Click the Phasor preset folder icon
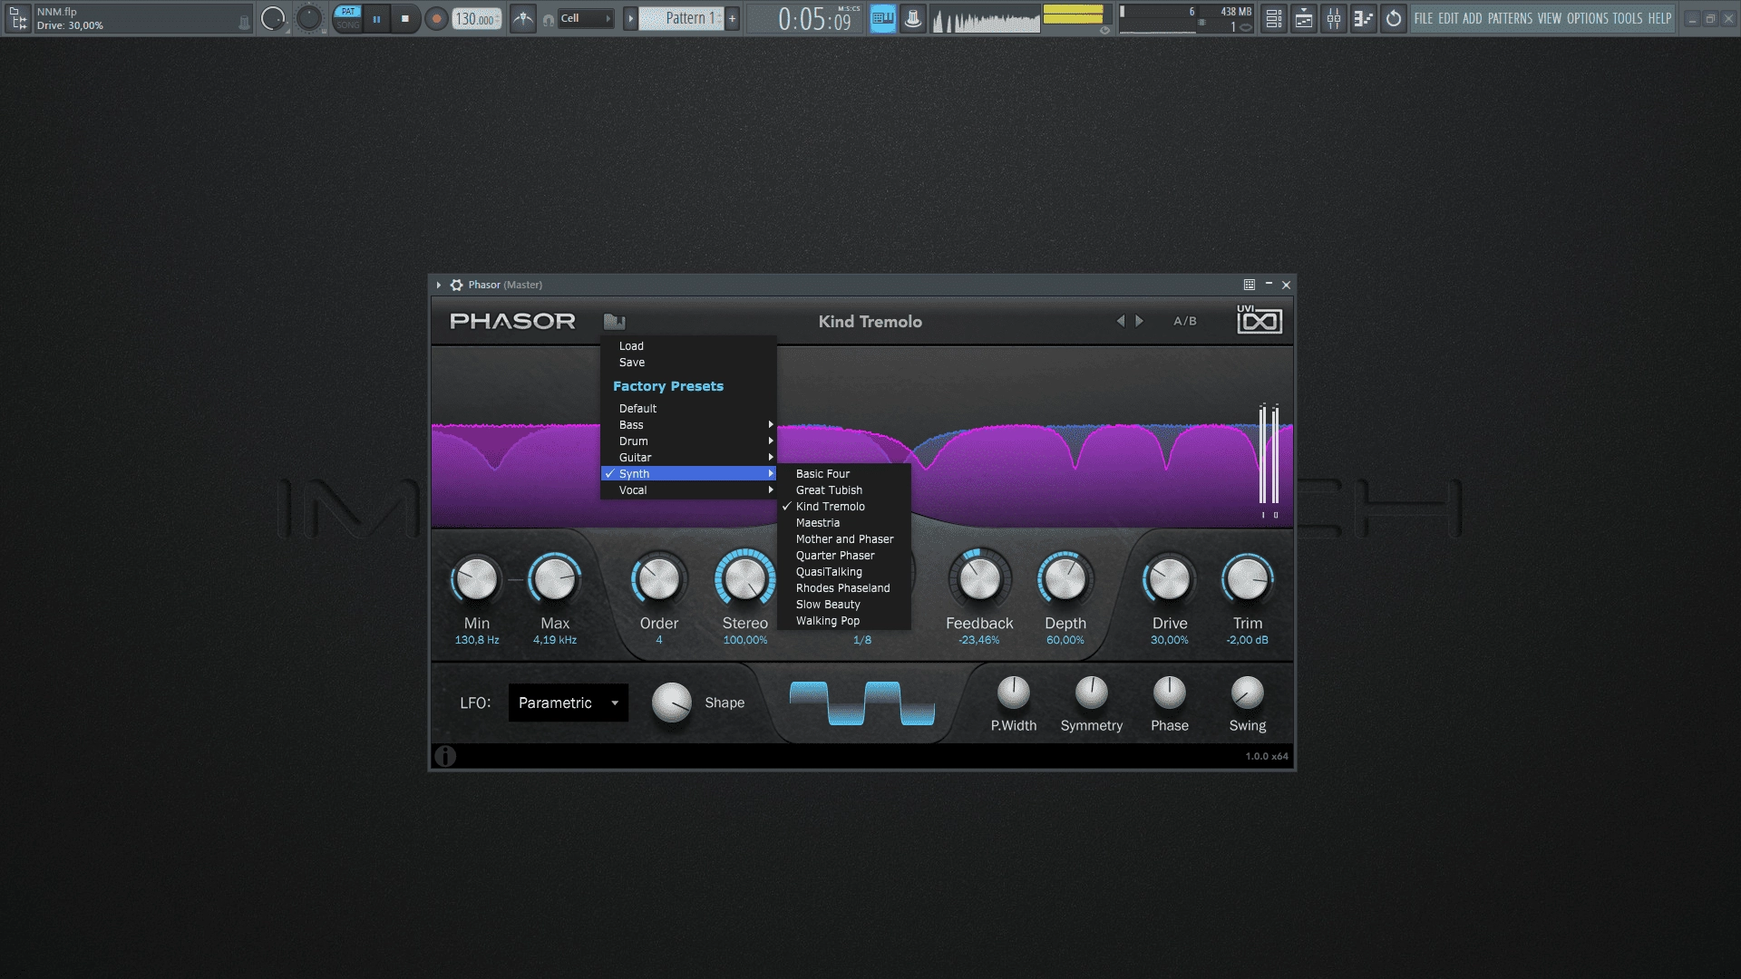This screenshot has width=1741, height=979. coord(614,321)
